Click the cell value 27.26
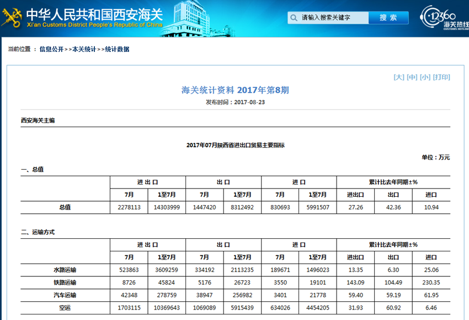Image resolution: width=469 pixels, height=320 pixels. click(356, 207)
